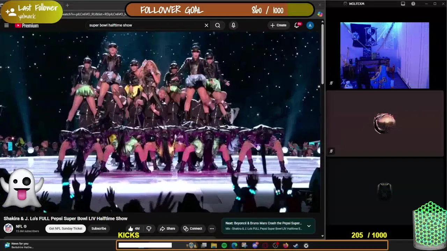Click the Share button
447x251 pixels.
click(167, 229)
